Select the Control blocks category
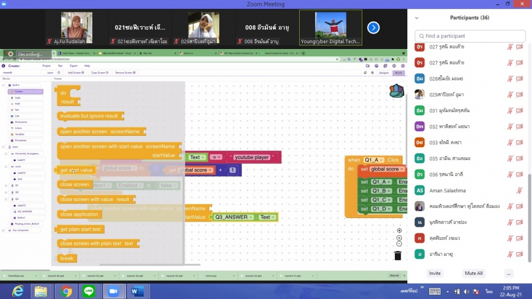Screen dimensions: 532x299 pyautogui.click(x=25, y=92)
